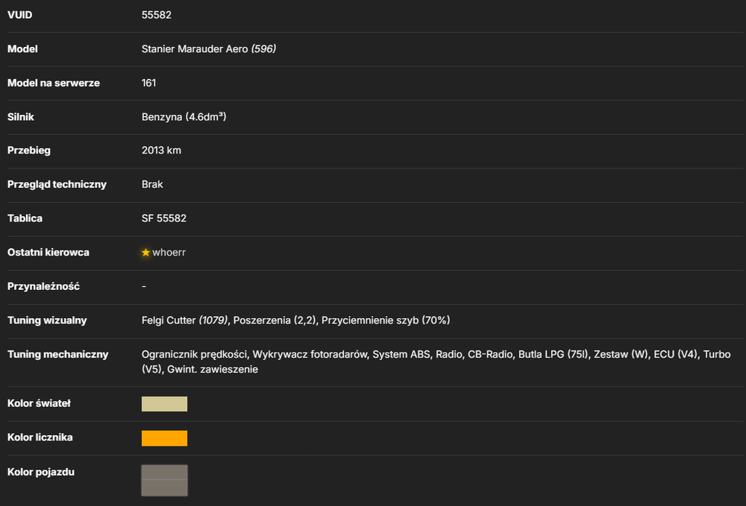Select the server model value 161

[x=149, y=83]
